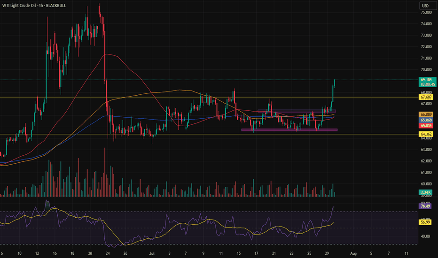Select the red 65.835 moving average label
Viewport: 438px width, 258px height.
coord(426,126)
